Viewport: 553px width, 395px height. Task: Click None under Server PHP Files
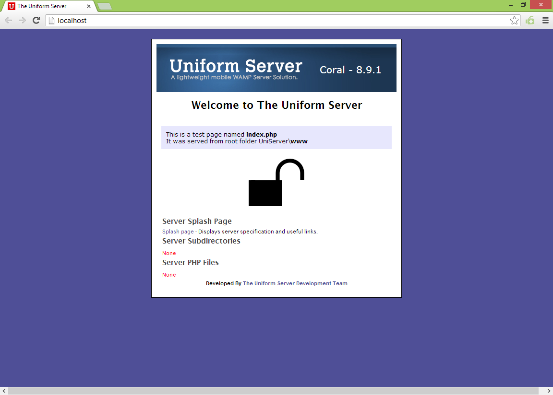click(169, 275)
